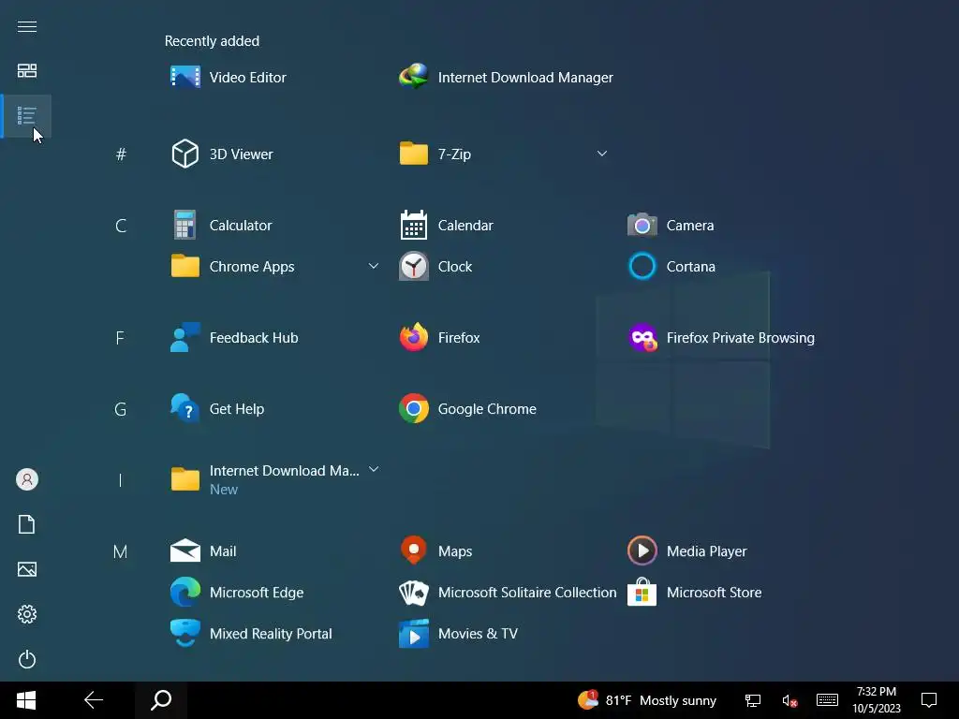The width and height of the screenshot is (959, 719).
Task: Launch Mixed Reality Portal
Action: click(251, 634)
